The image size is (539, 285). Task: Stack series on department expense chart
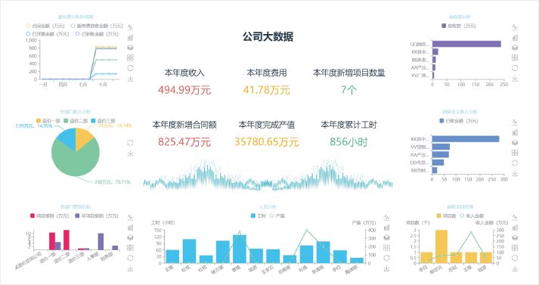[x=130, y=237]
